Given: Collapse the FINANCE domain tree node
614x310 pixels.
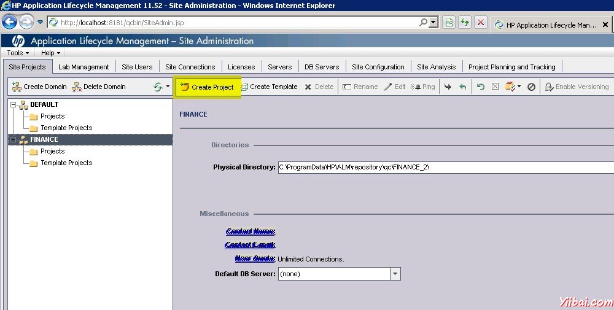Looking at the screenshot, I should (x=13, y=140).
